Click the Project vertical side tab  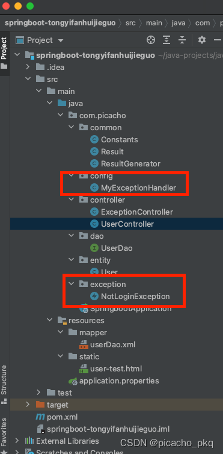pyautogui.click(x=4, y=54)
